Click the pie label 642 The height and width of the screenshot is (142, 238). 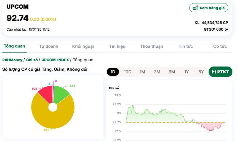(x=46, y=130)
